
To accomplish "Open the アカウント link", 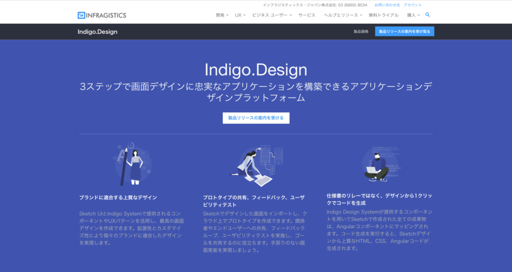I will click(412, 5).
